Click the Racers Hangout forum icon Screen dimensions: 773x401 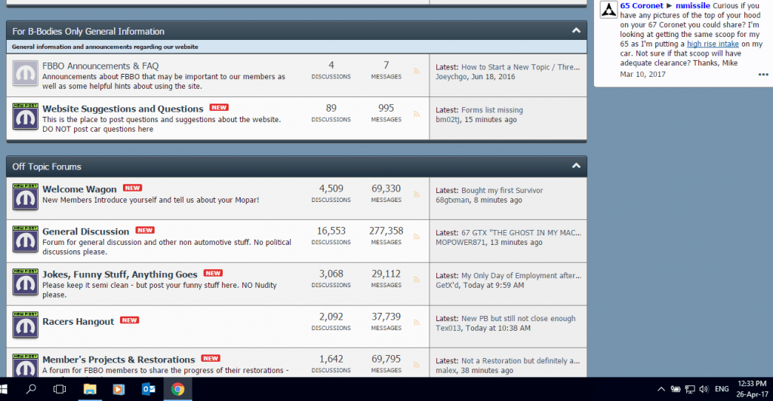point(25,325)
